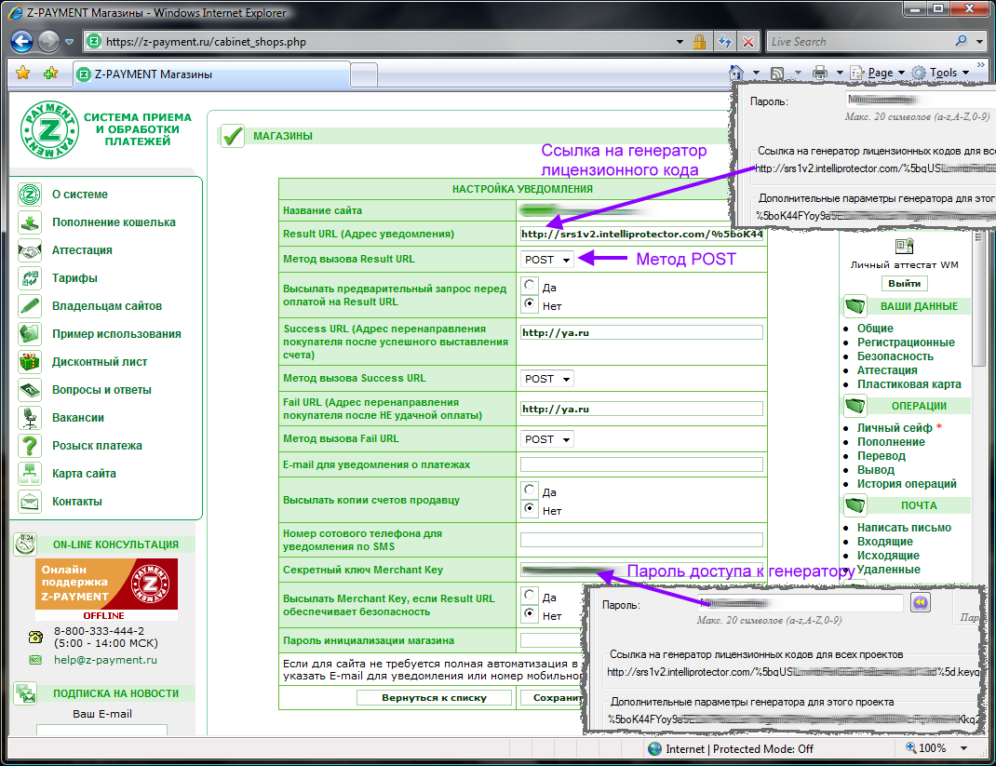
Task: Click the sitemap icon beside Карта сайта
Action: (x=30, y=474)
